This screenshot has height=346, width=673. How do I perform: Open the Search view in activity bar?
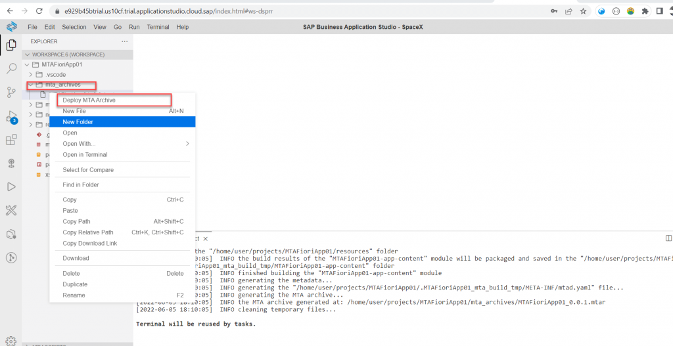tap(12, 68)
